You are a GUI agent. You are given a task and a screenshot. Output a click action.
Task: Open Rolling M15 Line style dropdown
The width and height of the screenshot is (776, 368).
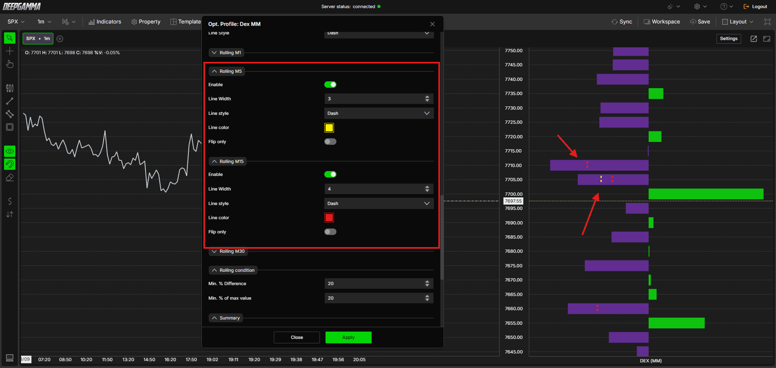[379, 203]
